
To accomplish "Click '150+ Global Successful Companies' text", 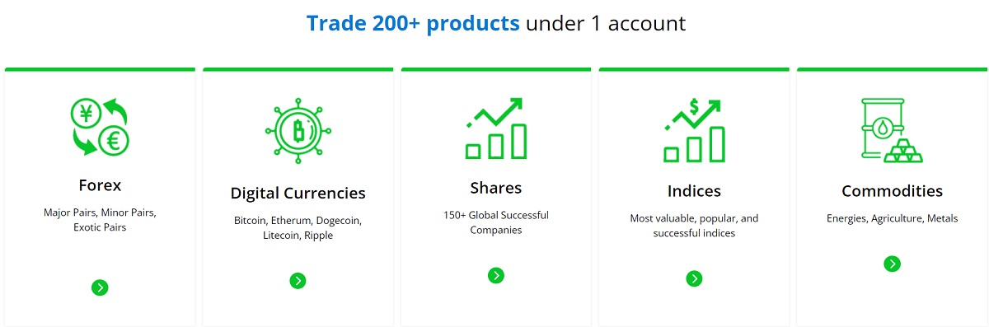I will pyautogui.click(x=495, y=222).
